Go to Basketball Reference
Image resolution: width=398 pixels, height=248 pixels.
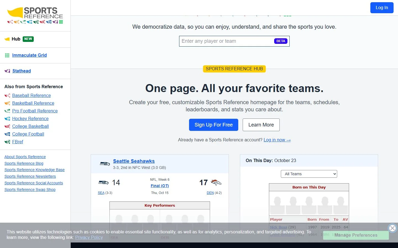point(33,103)
